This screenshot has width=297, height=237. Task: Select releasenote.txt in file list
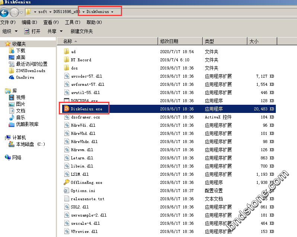87,199
